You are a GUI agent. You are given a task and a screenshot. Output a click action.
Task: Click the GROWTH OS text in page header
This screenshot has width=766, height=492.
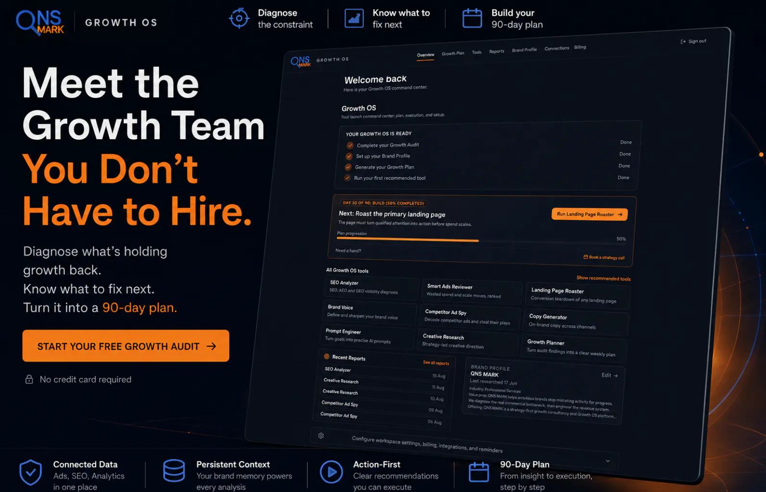click(121, 23)
